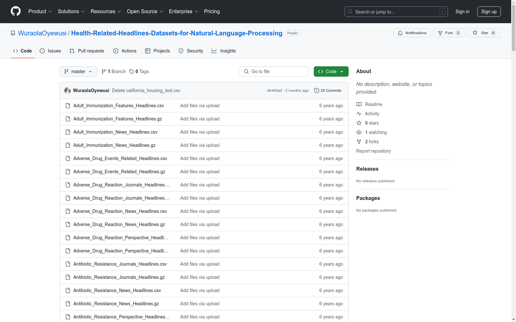Switch to the Code tab
The image size is (516, 322).
click(x=23, y=51)
